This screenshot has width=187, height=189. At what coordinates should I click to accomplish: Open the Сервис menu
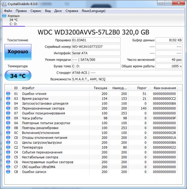(36, 11)
